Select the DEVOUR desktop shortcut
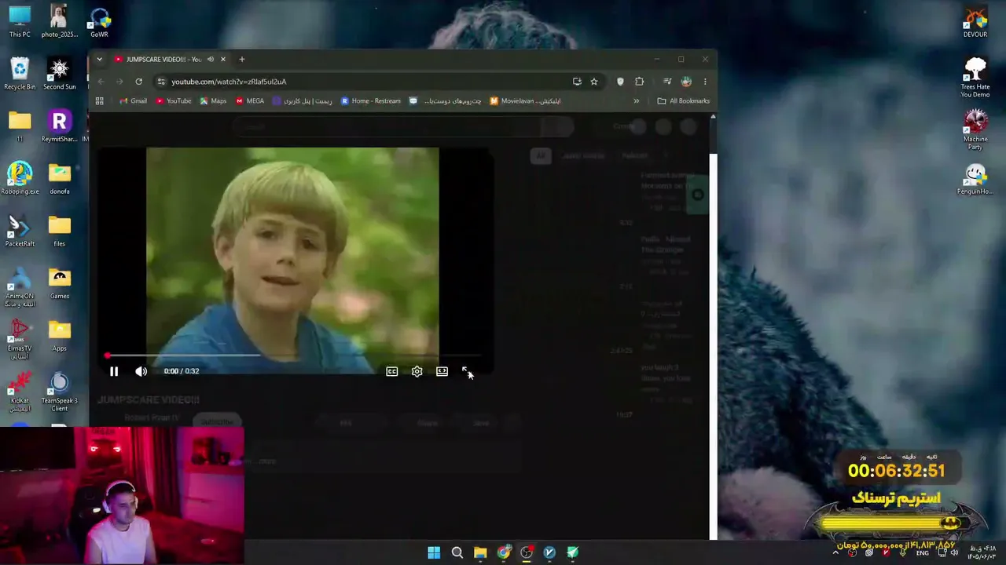Image resolution: width=1006 pixels, height=565 pixels. 975,21
